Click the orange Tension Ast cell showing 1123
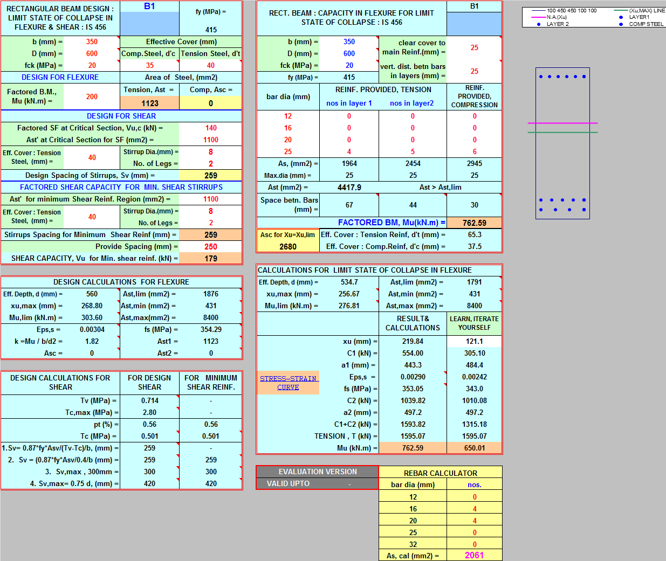This screenshot has width=666, height=561. point(149,103)
